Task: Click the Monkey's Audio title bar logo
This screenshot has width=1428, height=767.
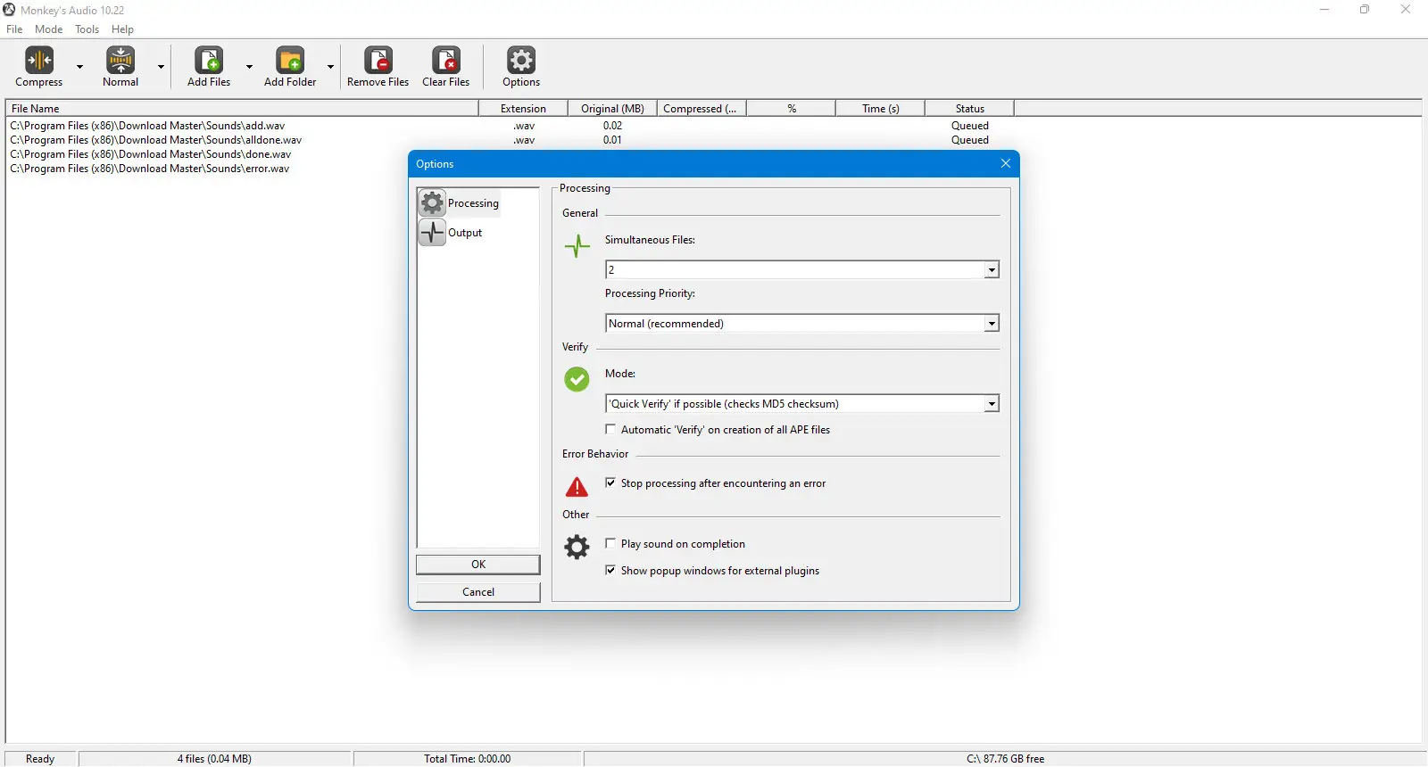Action: click(x=9, y=10)
